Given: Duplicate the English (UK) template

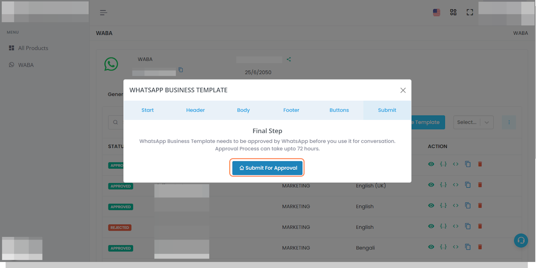Looking at the screenshot, I should 468,185.
